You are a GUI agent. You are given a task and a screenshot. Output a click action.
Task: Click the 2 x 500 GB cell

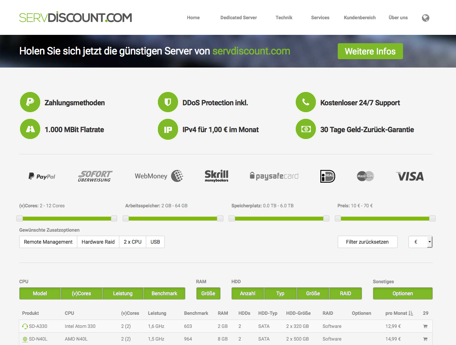297,339
